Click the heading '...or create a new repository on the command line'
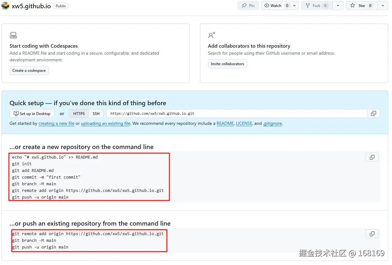Image resolution: width=392 pixels, height=265 pixels. pyautogui.click(x=81, y=147)
